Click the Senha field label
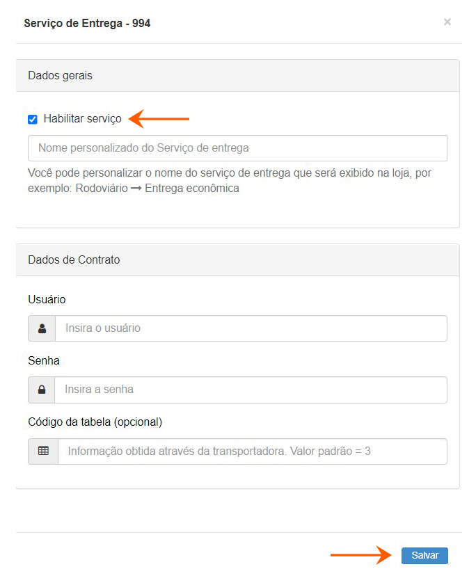Viewport: 476px width, 576px height. pos(44,361)
